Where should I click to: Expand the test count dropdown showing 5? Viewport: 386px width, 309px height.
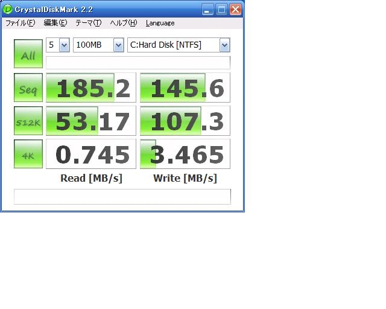pyautogui.click(x=65, y=45)
